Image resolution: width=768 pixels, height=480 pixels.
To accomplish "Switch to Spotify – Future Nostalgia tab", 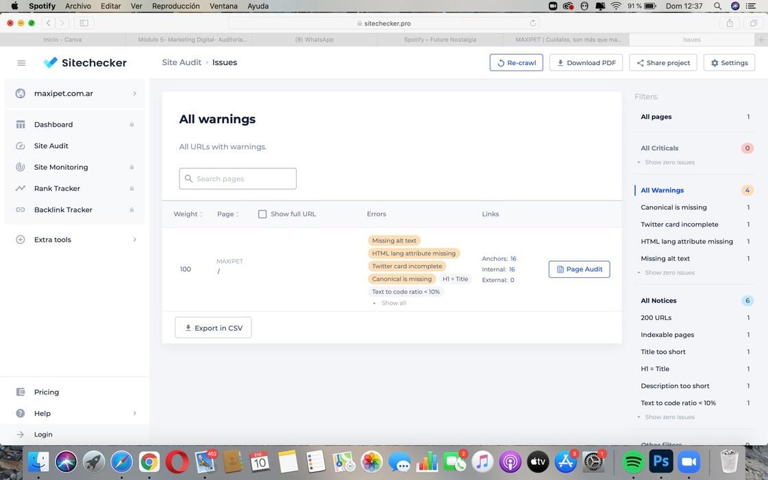I will 440,40.
